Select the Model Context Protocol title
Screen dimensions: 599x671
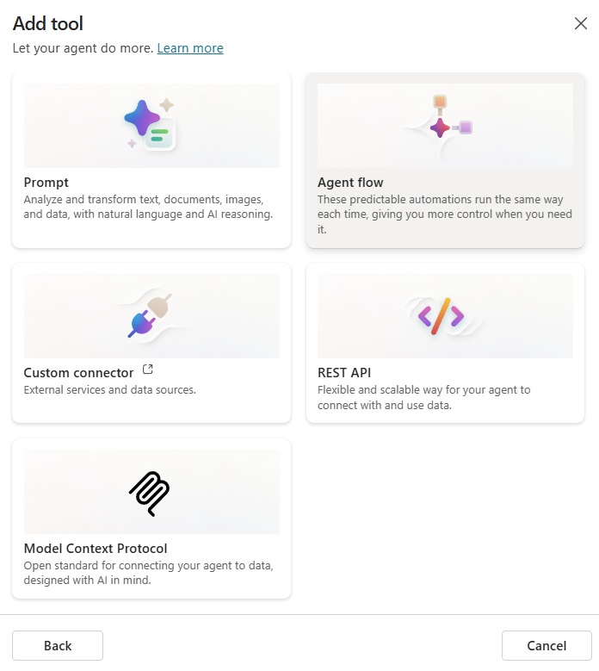(96, 549)
